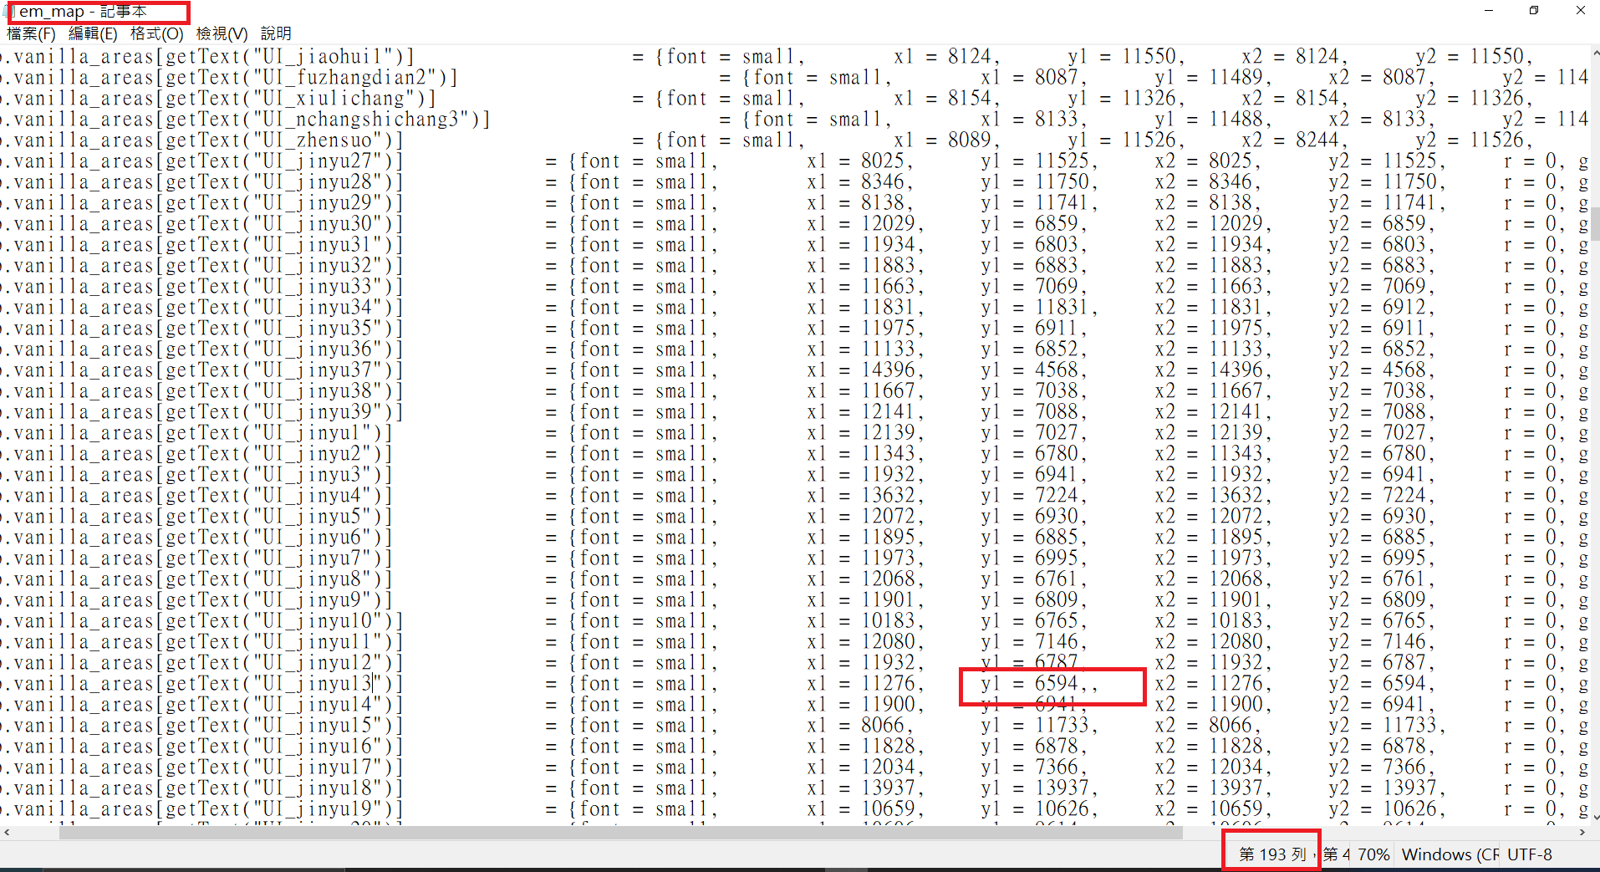
Task: Click the UI_jinyu36 text
Action: pyautogui.click(x=318, y=349)
